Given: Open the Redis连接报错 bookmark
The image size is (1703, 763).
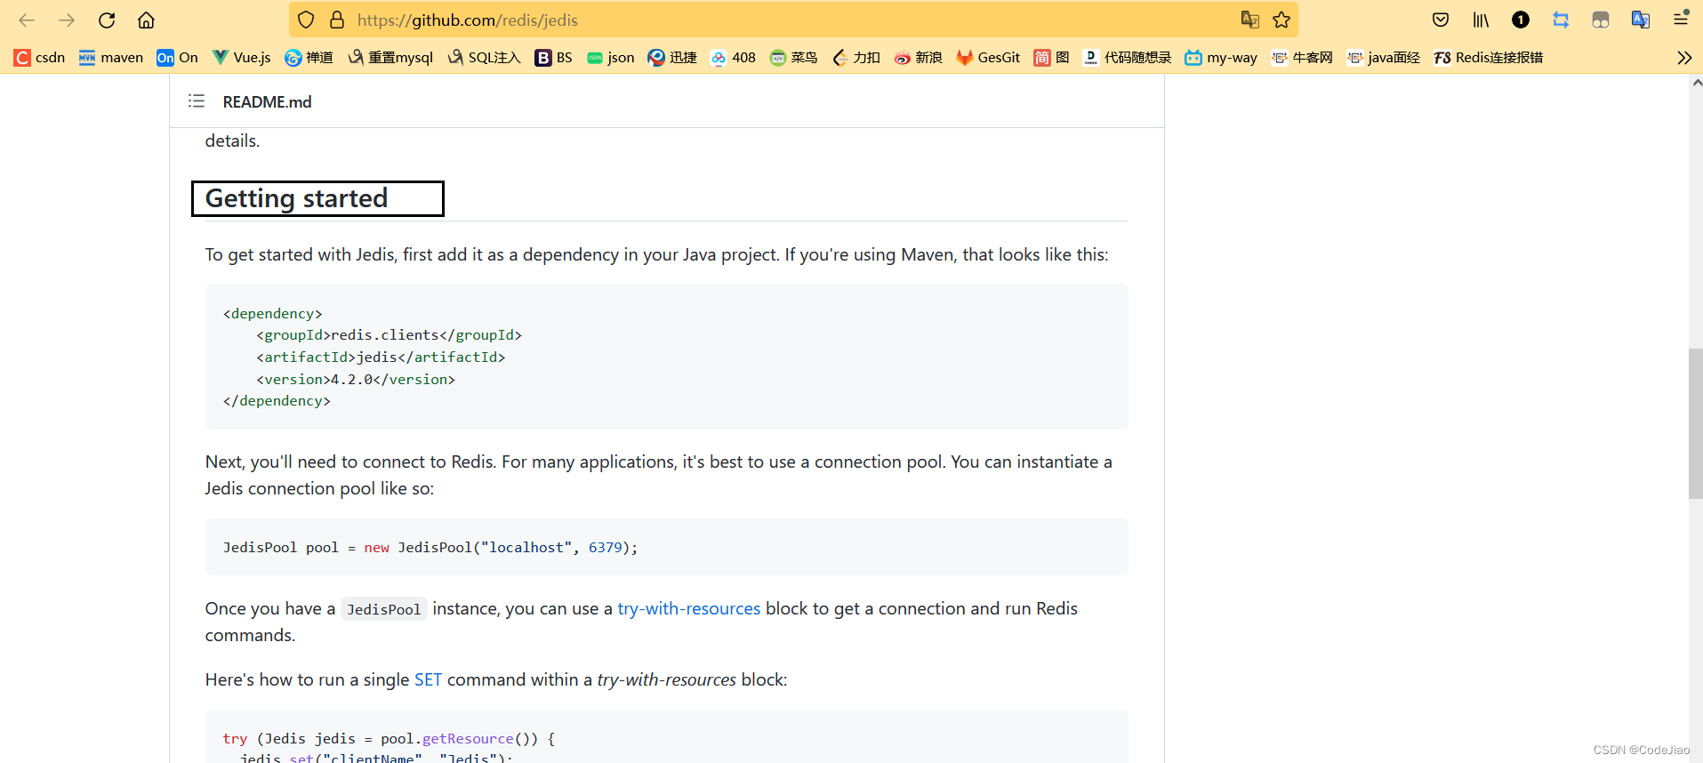Looking at the screenshot, I should tap(1488, 58).
